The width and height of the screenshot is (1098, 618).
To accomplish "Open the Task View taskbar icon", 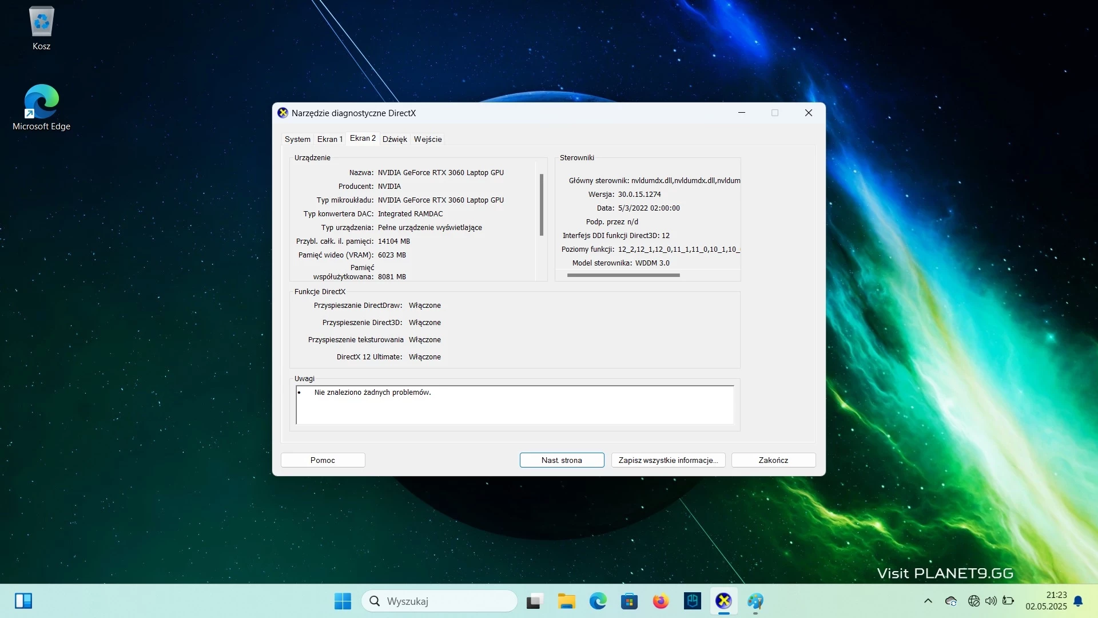I will (x=534, y=601).
